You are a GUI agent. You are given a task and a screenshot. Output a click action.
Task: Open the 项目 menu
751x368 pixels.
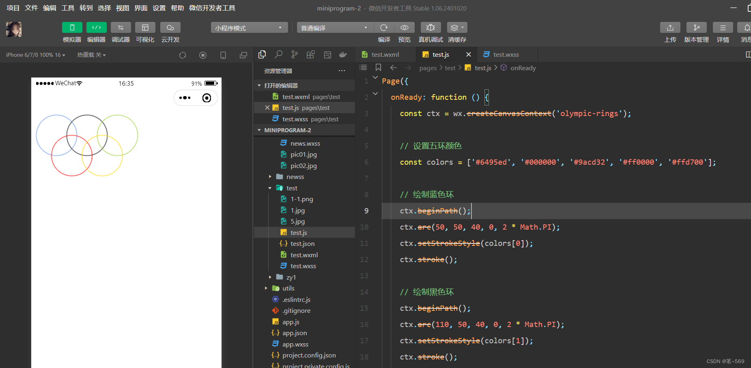[x=13, y=8]
